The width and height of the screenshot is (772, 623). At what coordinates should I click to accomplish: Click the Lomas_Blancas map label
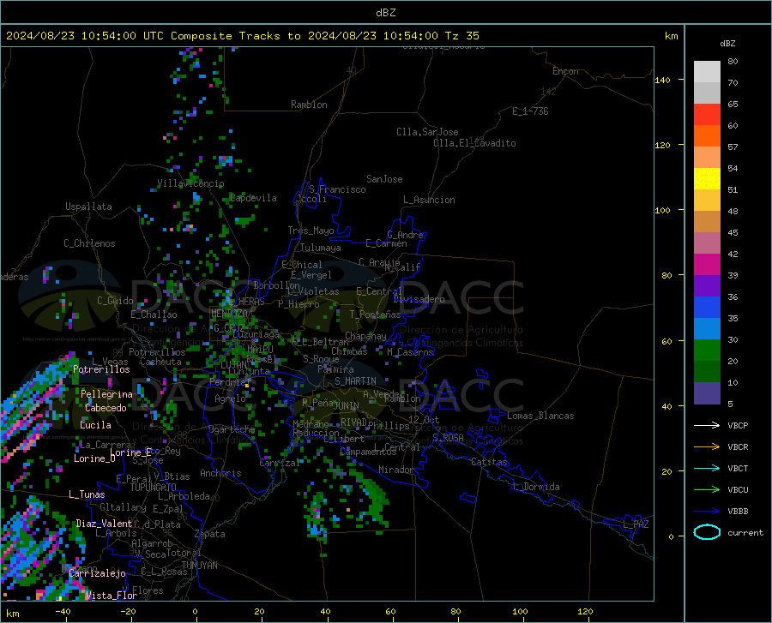pos(540,416)
